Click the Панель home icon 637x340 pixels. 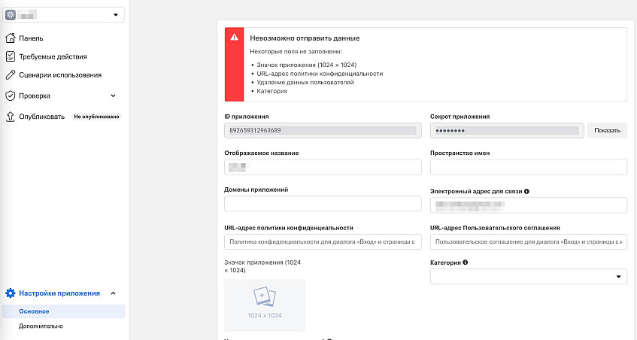(11, 38)
